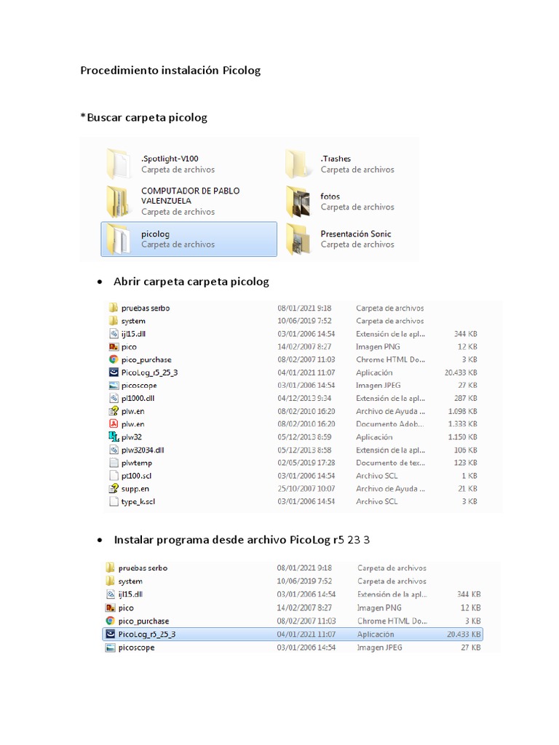559x745 pixels.
Task: Select the folder label COMPUTADOR DE PABLO VALENZUELA
Action: tap(190, 196)
